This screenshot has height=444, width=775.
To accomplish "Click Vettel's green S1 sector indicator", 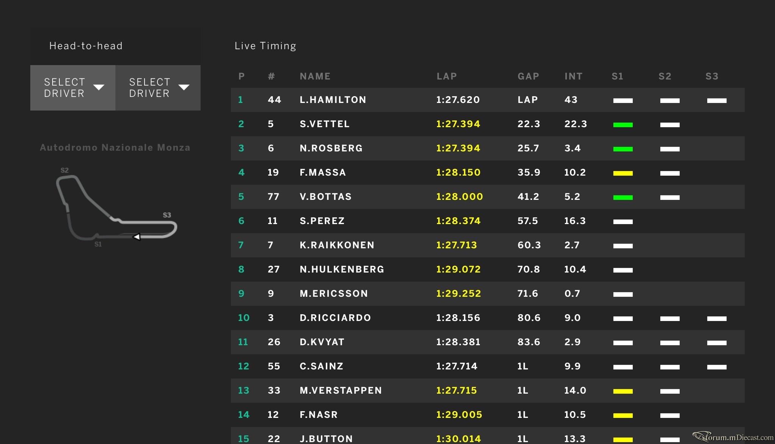I will click(x=623, y=125).
